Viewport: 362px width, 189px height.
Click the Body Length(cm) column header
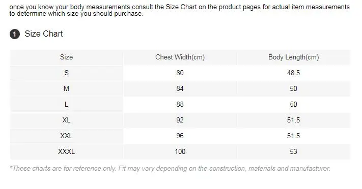(293, 57)
